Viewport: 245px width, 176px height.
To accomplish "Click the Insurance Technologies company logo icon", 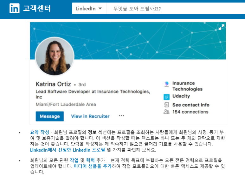I will pyautogui.click(x=167, y=84).
